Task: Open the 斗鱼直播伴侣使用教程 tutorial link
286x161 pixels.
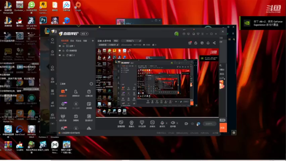Action: [70, 133]
